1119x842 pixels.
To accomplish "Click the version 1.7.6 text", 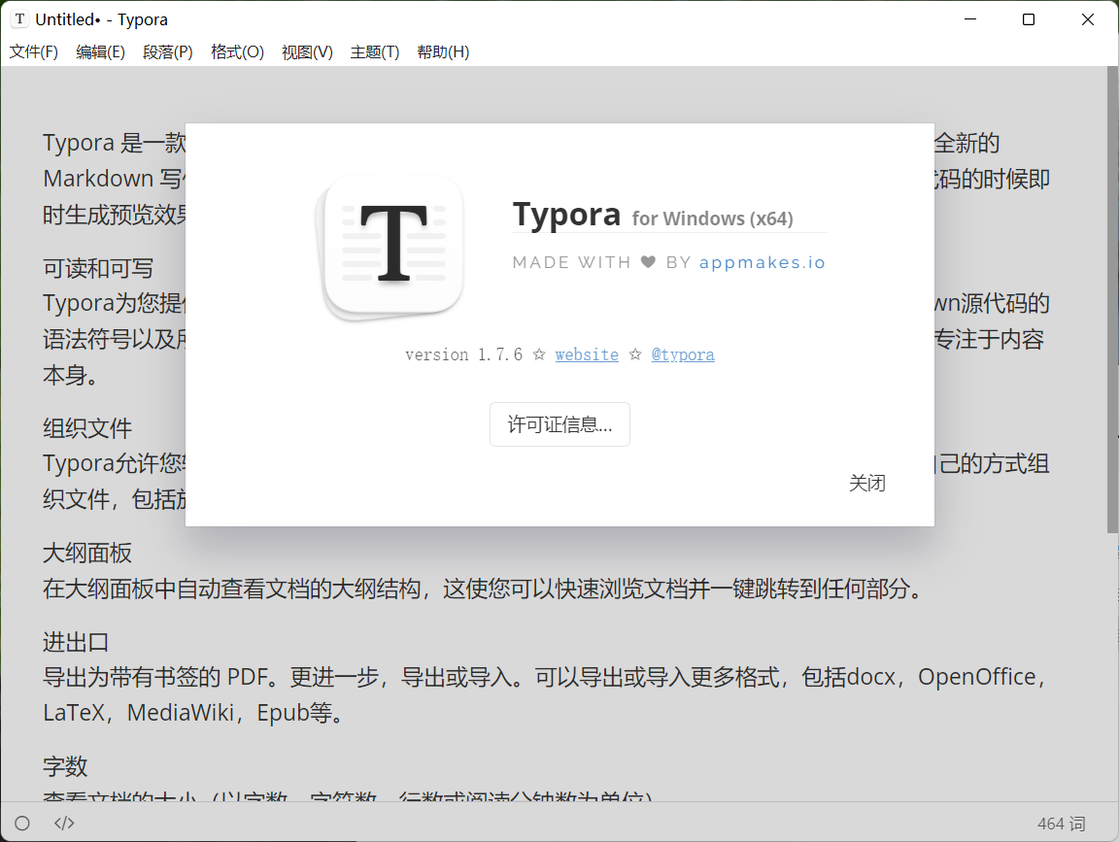I will (464, 354).
